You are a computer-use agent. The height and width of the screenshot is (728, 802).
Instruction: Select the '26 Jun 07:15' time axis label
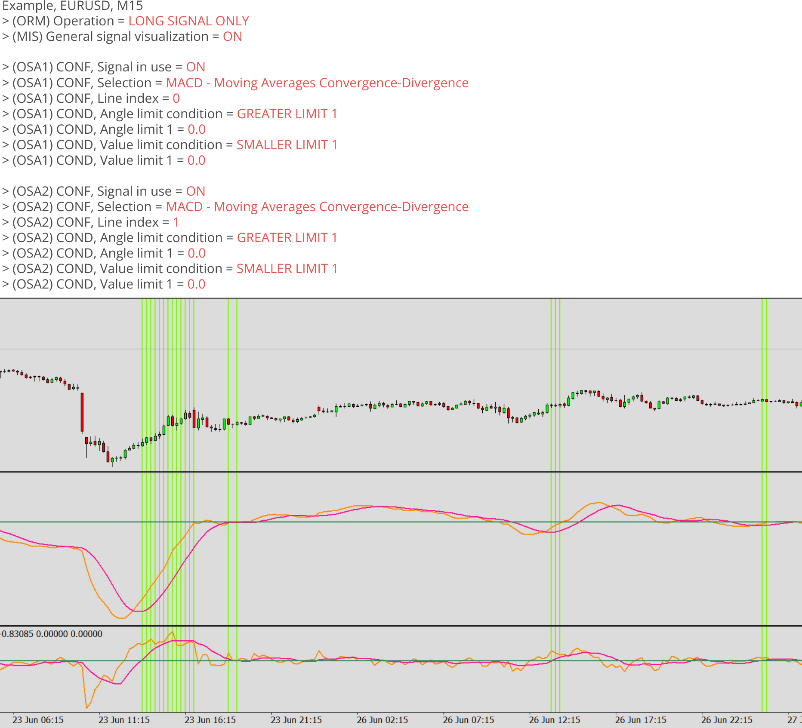(469, 720)
